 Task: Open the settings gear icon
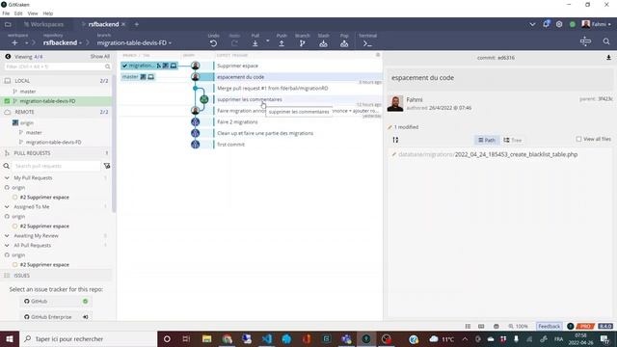click(559, 24)
